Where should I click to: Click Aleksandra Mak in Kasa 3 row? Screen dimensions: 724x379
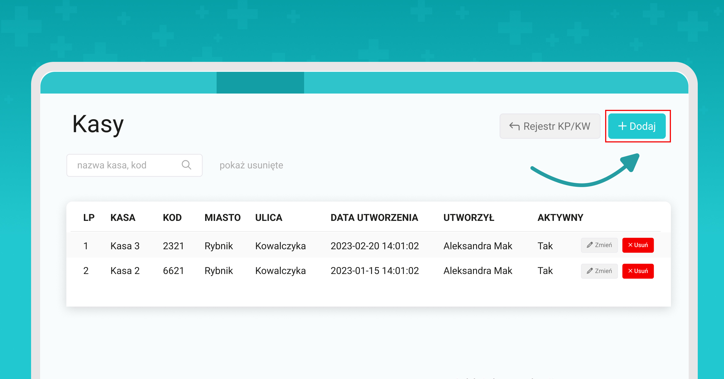(478, 246)
